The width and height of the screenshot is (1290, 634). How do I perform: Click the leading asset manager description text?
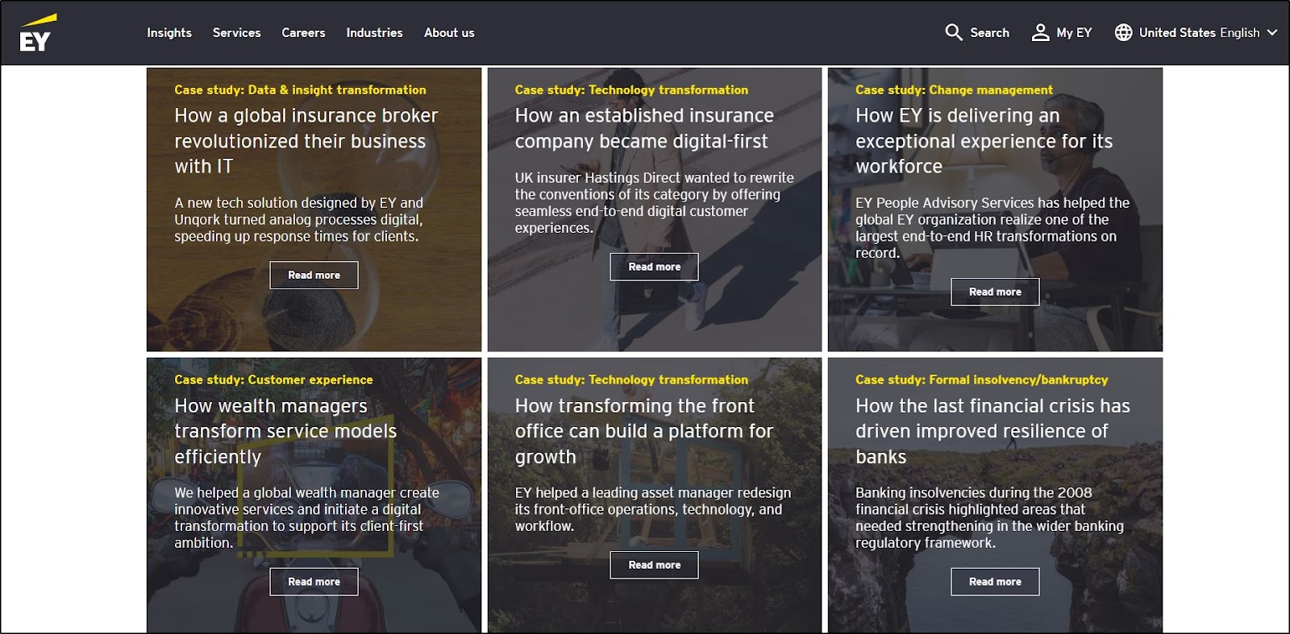[x=653, y=509]
